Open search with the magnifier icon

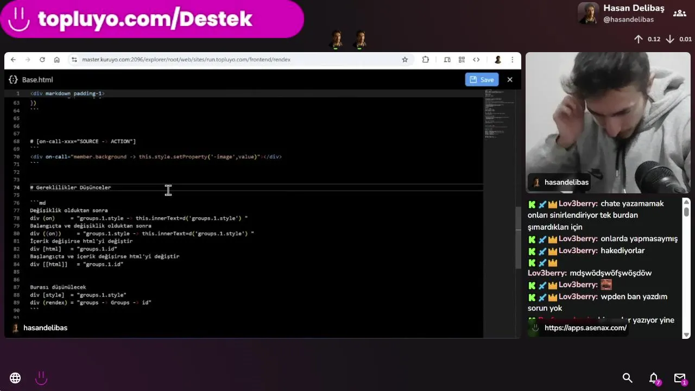[628, 378]
